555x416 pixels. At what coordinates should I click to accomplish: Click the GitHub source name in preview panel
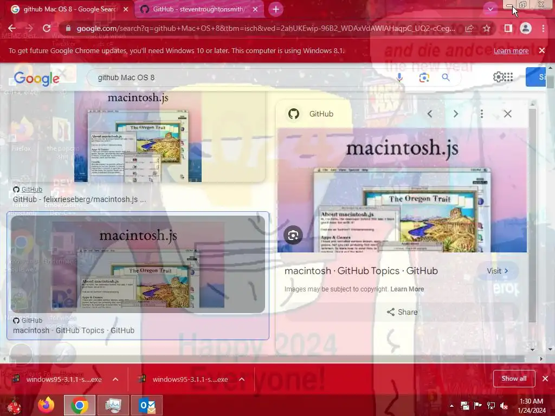click(x=321, y=114)
